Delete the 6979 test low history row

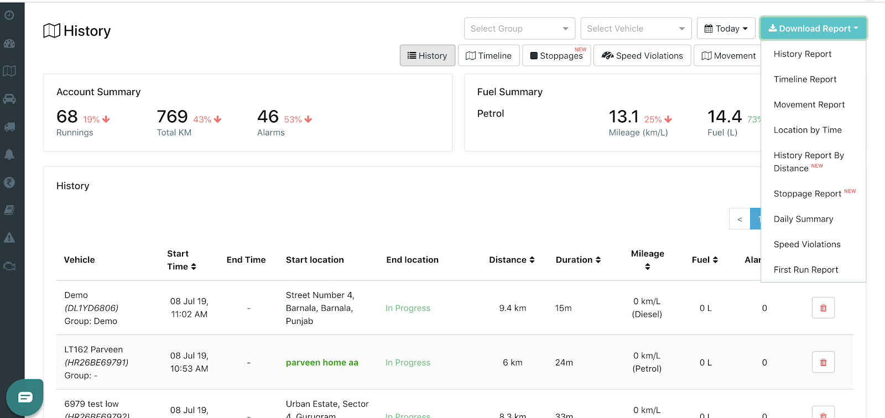(x=823, y=412)
